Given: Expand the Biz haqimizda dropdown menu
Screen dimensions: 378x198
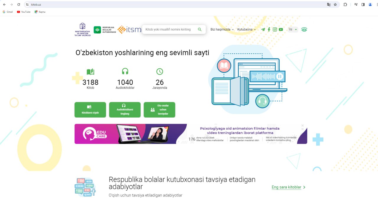Looking at the screenshot, I should click(222, 29).
